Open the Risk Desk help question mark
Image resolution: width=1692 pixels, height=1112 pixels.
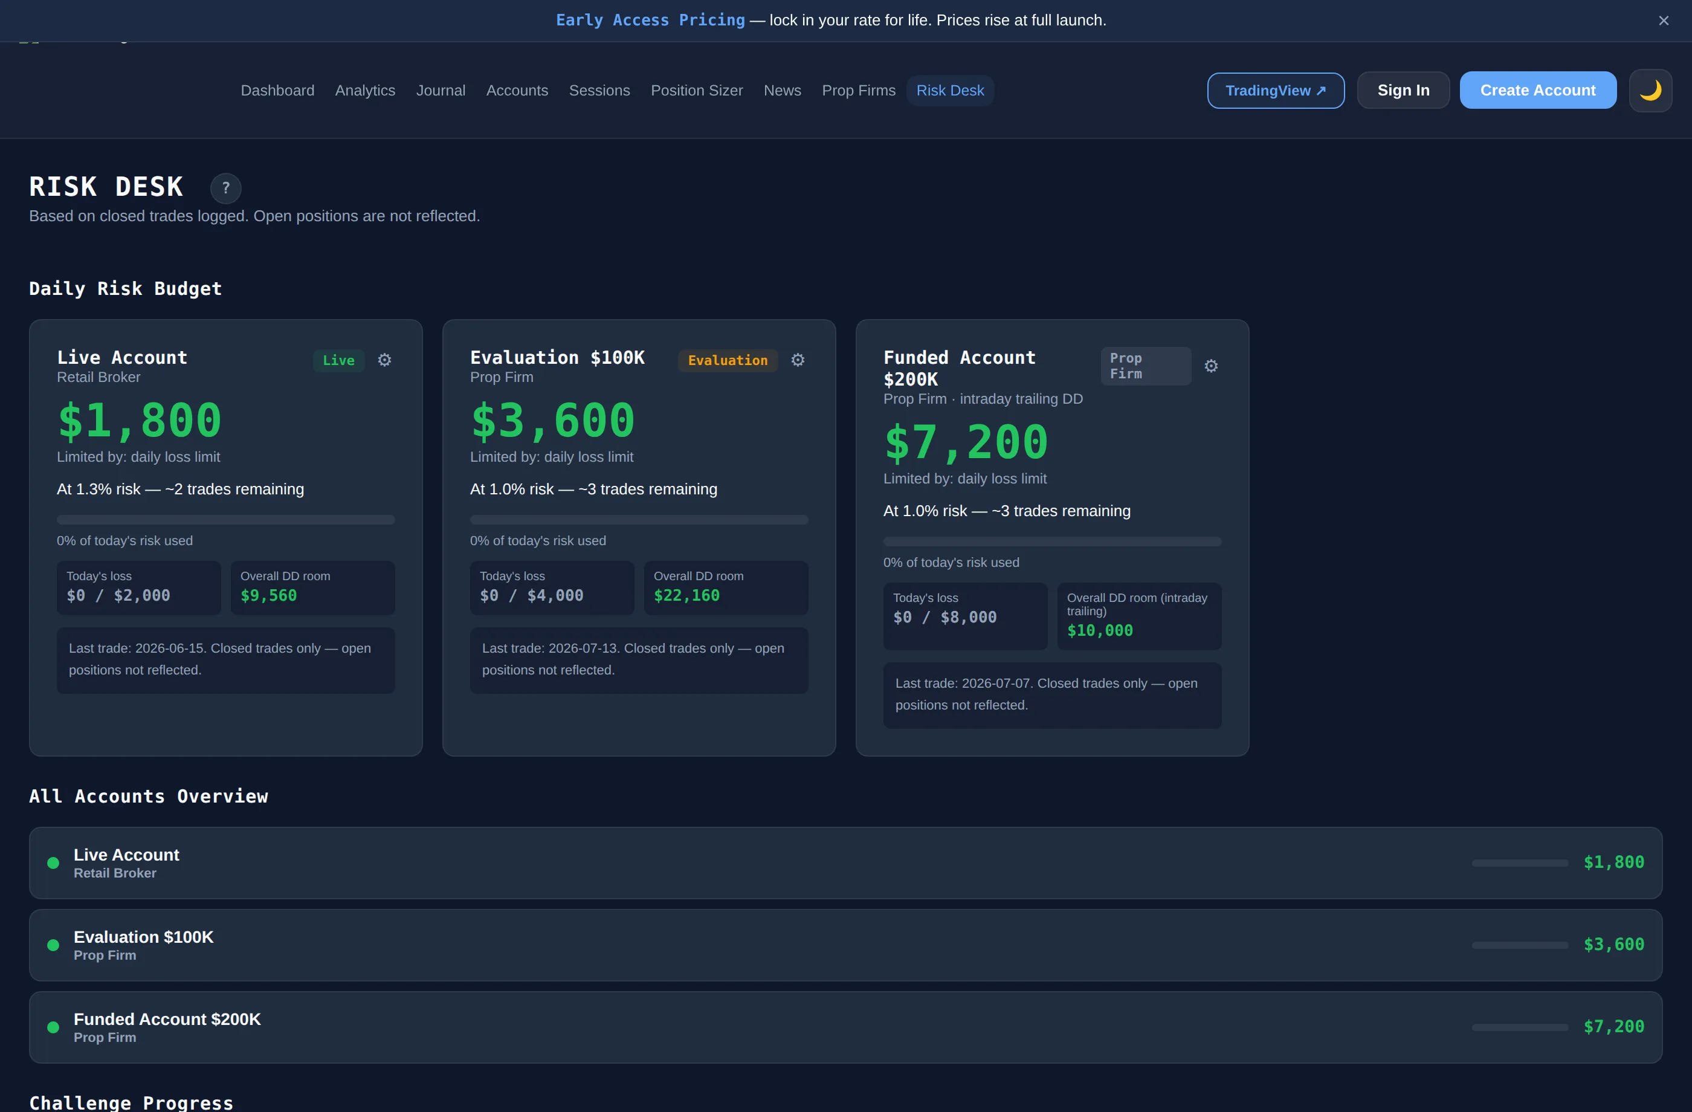click(226, 188)
